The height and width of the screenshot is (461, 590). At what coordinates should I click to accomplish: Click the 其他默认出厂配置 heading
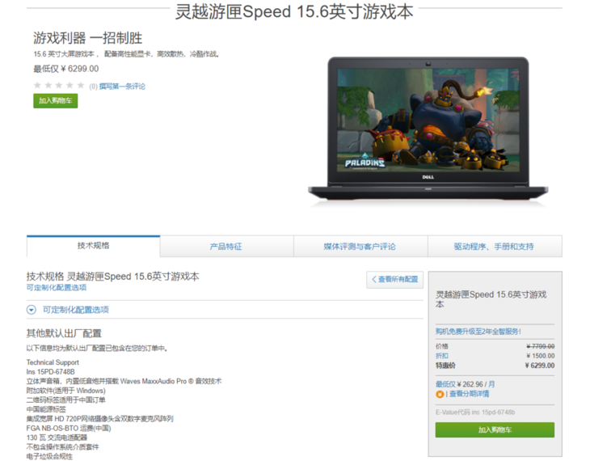click(64, 333)
